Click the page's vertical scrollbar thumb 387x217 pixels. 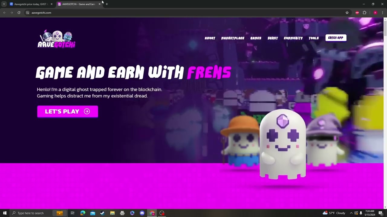point(385,29)
